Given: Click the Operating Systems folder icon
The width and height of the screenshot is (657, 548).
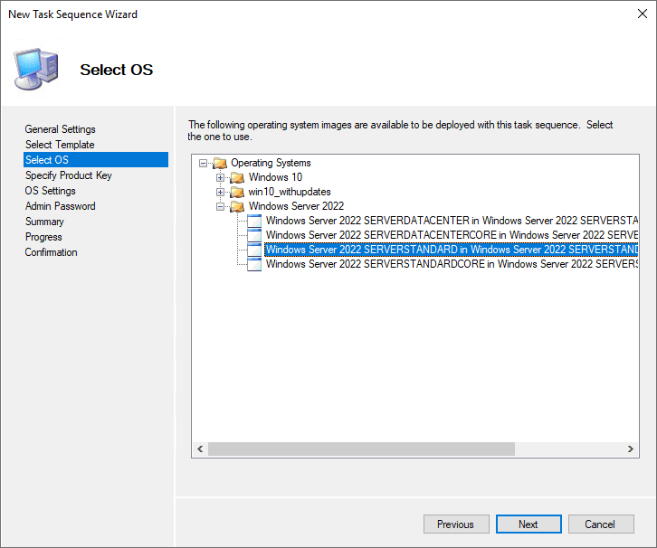Looking at the screenshot, I should pos(220,163).
